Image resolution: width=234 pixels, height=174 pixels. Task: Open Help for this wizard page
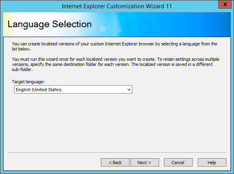(212, 162)
